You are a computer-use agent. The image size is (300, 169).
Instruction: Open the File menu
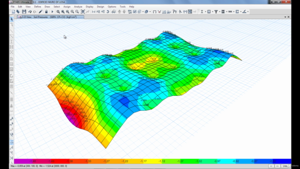coord(13,7)
